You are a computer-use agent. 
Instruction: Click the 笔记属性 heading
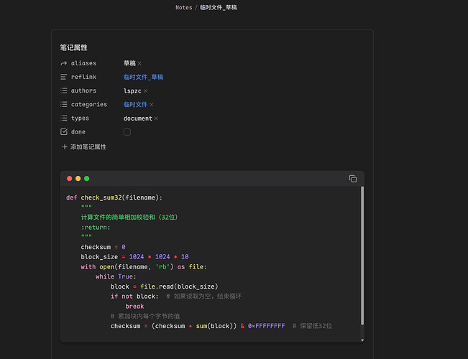click(x=74, y=47)
